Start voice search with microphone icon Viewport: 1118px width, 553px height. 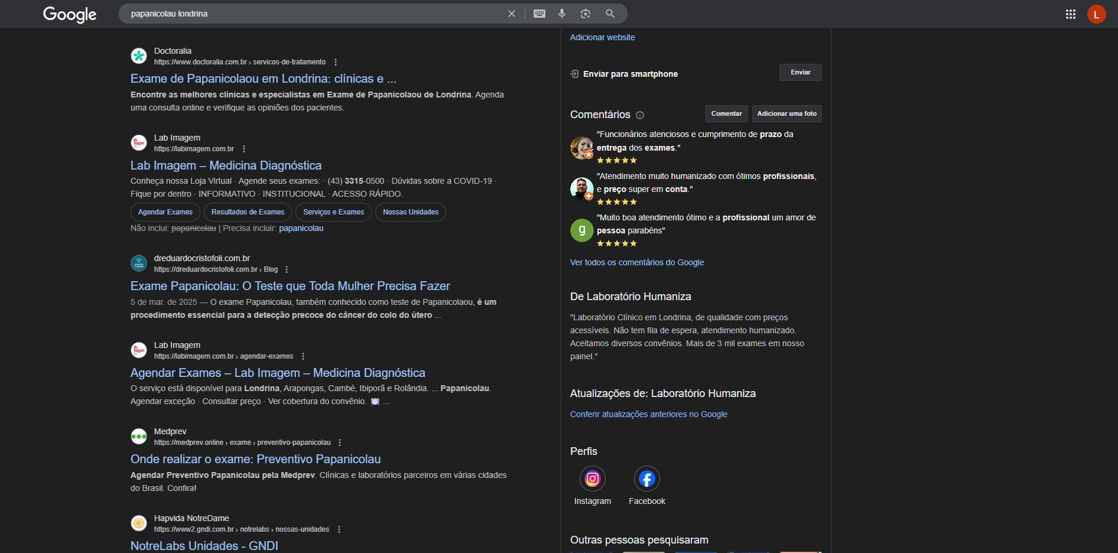tap(562, 14)
